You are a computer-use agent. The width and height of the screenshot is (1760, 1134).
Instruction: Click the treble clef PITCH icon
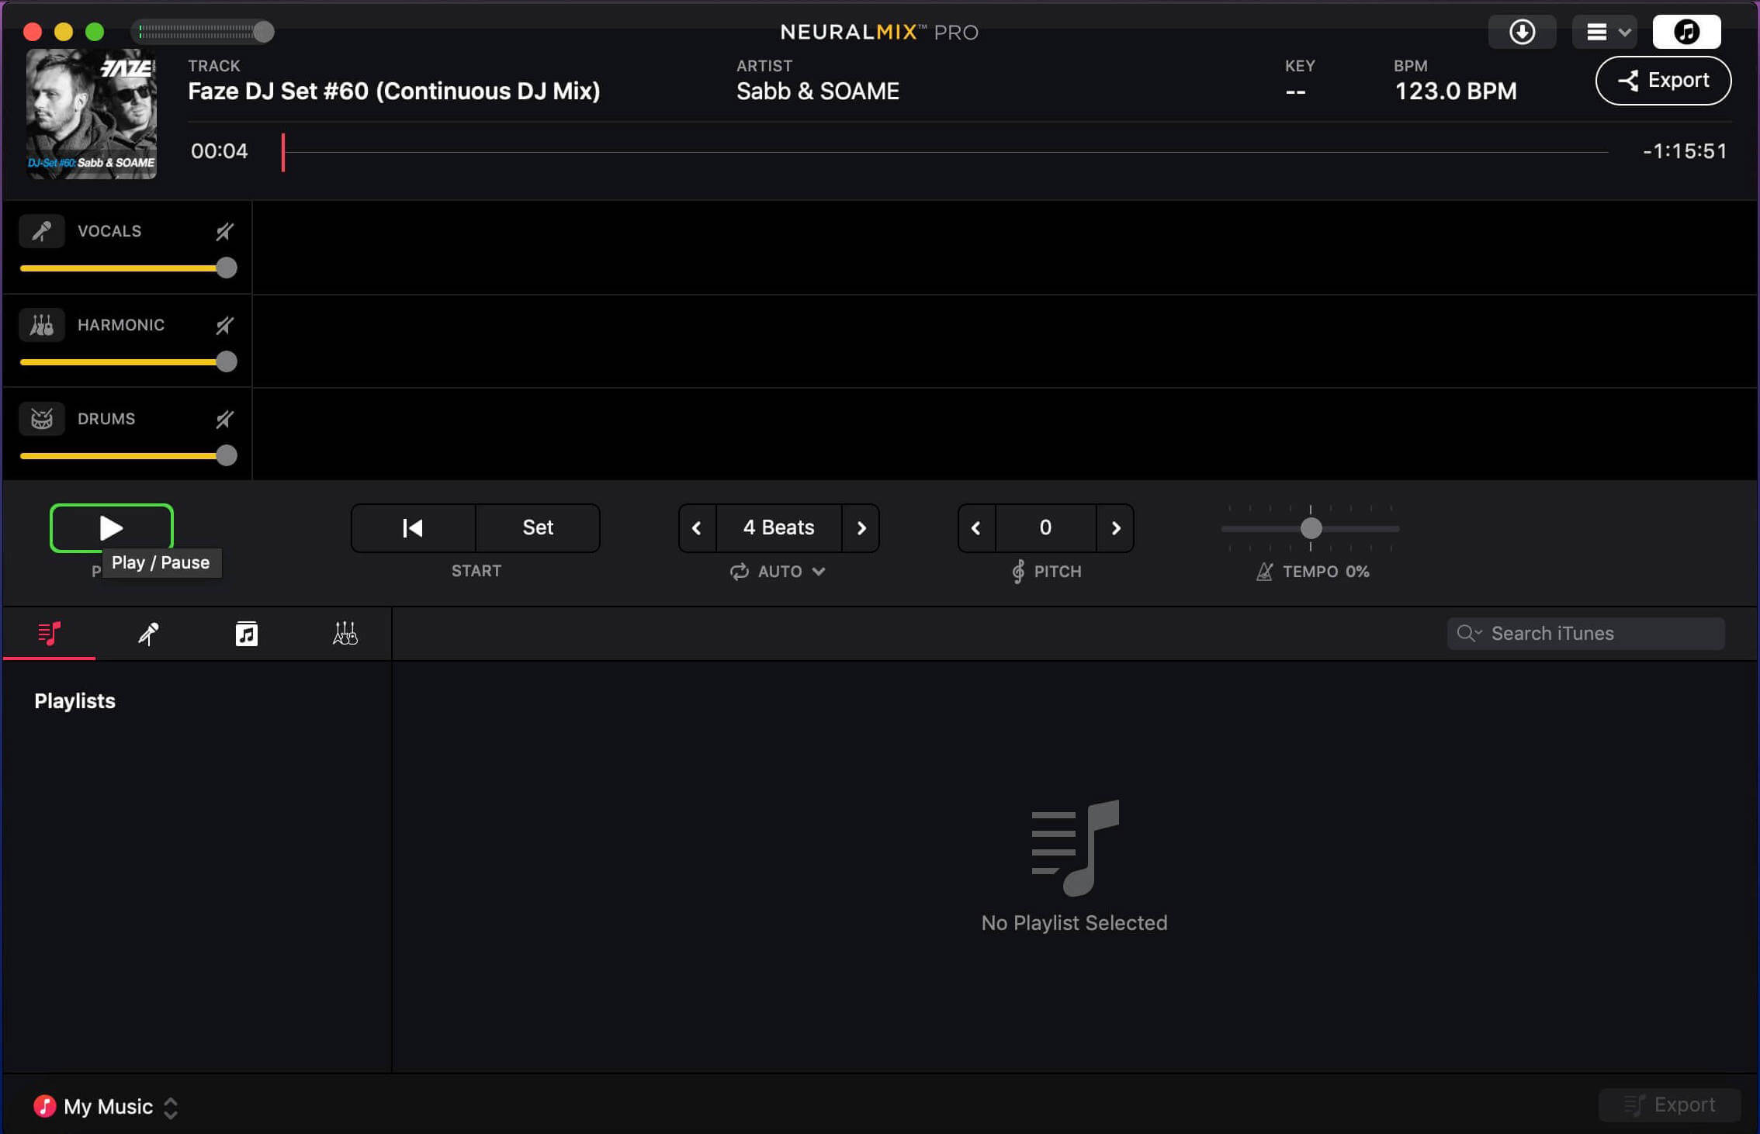1018,572
